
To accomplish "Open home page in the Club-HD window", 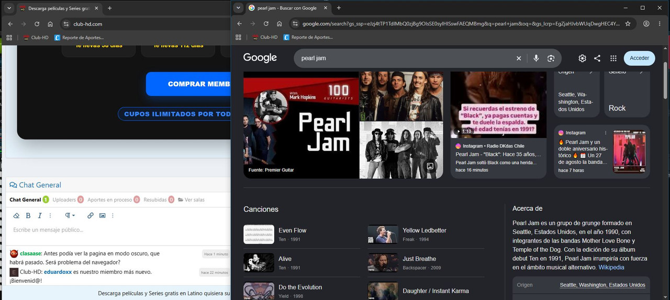I will (50, 24).
